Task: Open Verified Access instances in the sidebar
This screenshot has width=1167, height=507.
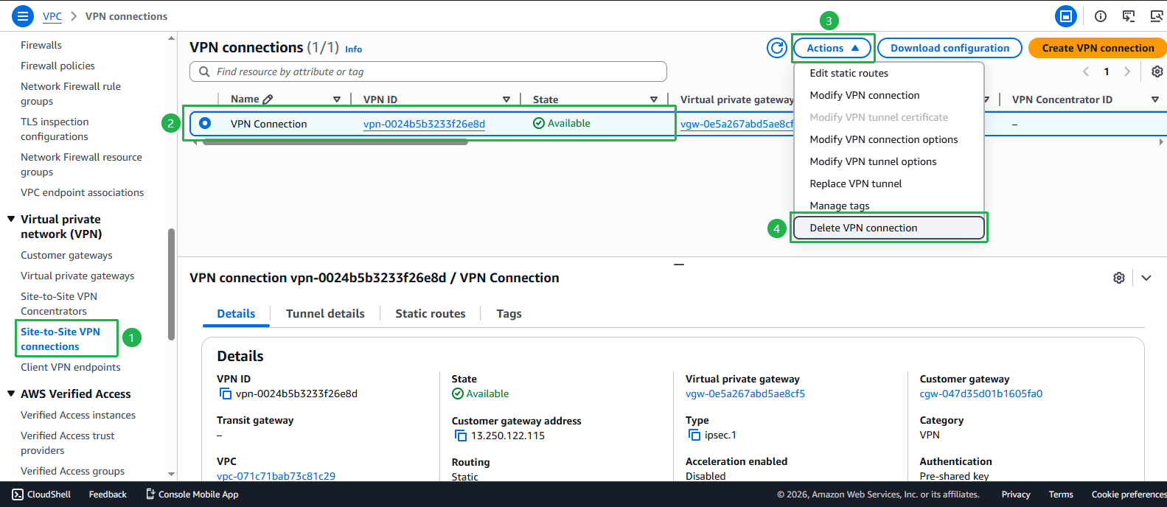Action: (78, 415)
